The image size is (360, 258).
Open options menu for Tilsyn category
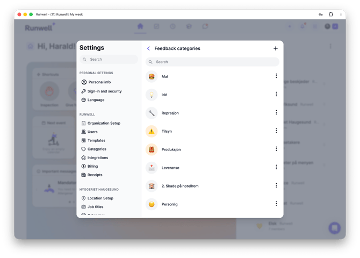[x=276, y=131]
